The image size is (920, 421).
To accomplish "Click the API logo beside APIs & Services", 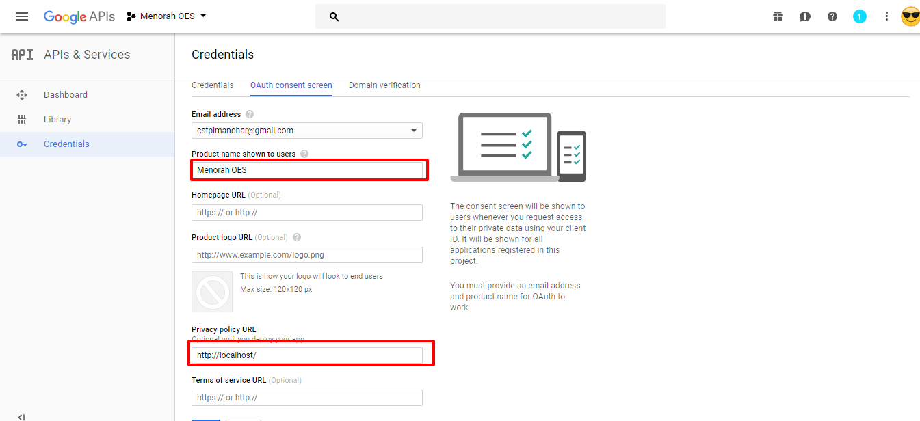I will [x=22, y=55].
